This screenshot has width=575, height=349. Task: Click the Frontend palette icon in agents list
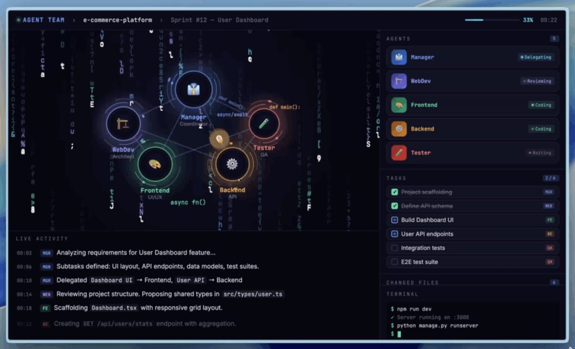click(x=399, y=105)
